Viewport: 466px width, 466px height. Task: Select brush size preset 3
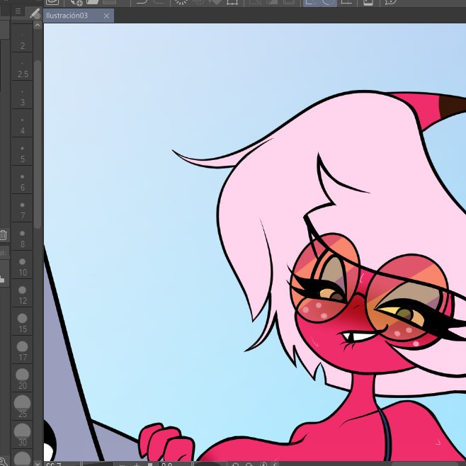click(22, 95)
